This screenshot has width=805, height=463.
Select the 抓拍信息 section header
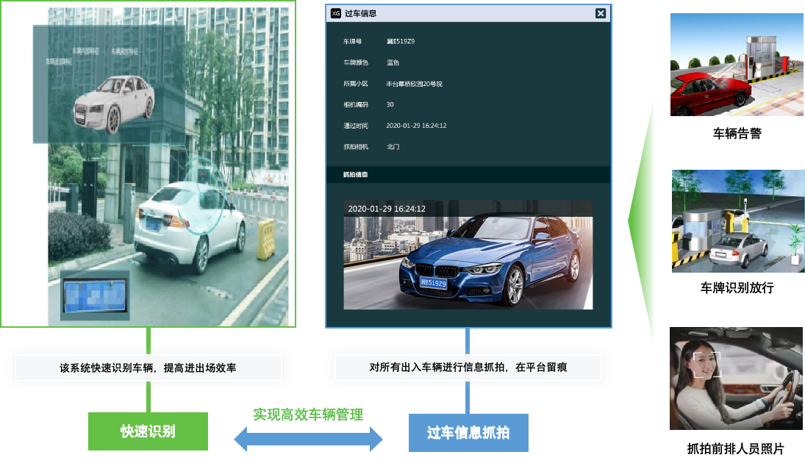click(356, 175)
